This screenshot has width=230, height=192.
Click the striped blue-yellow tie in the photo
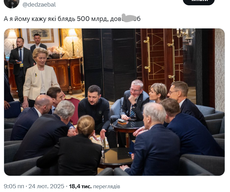(x=132, y=112)
